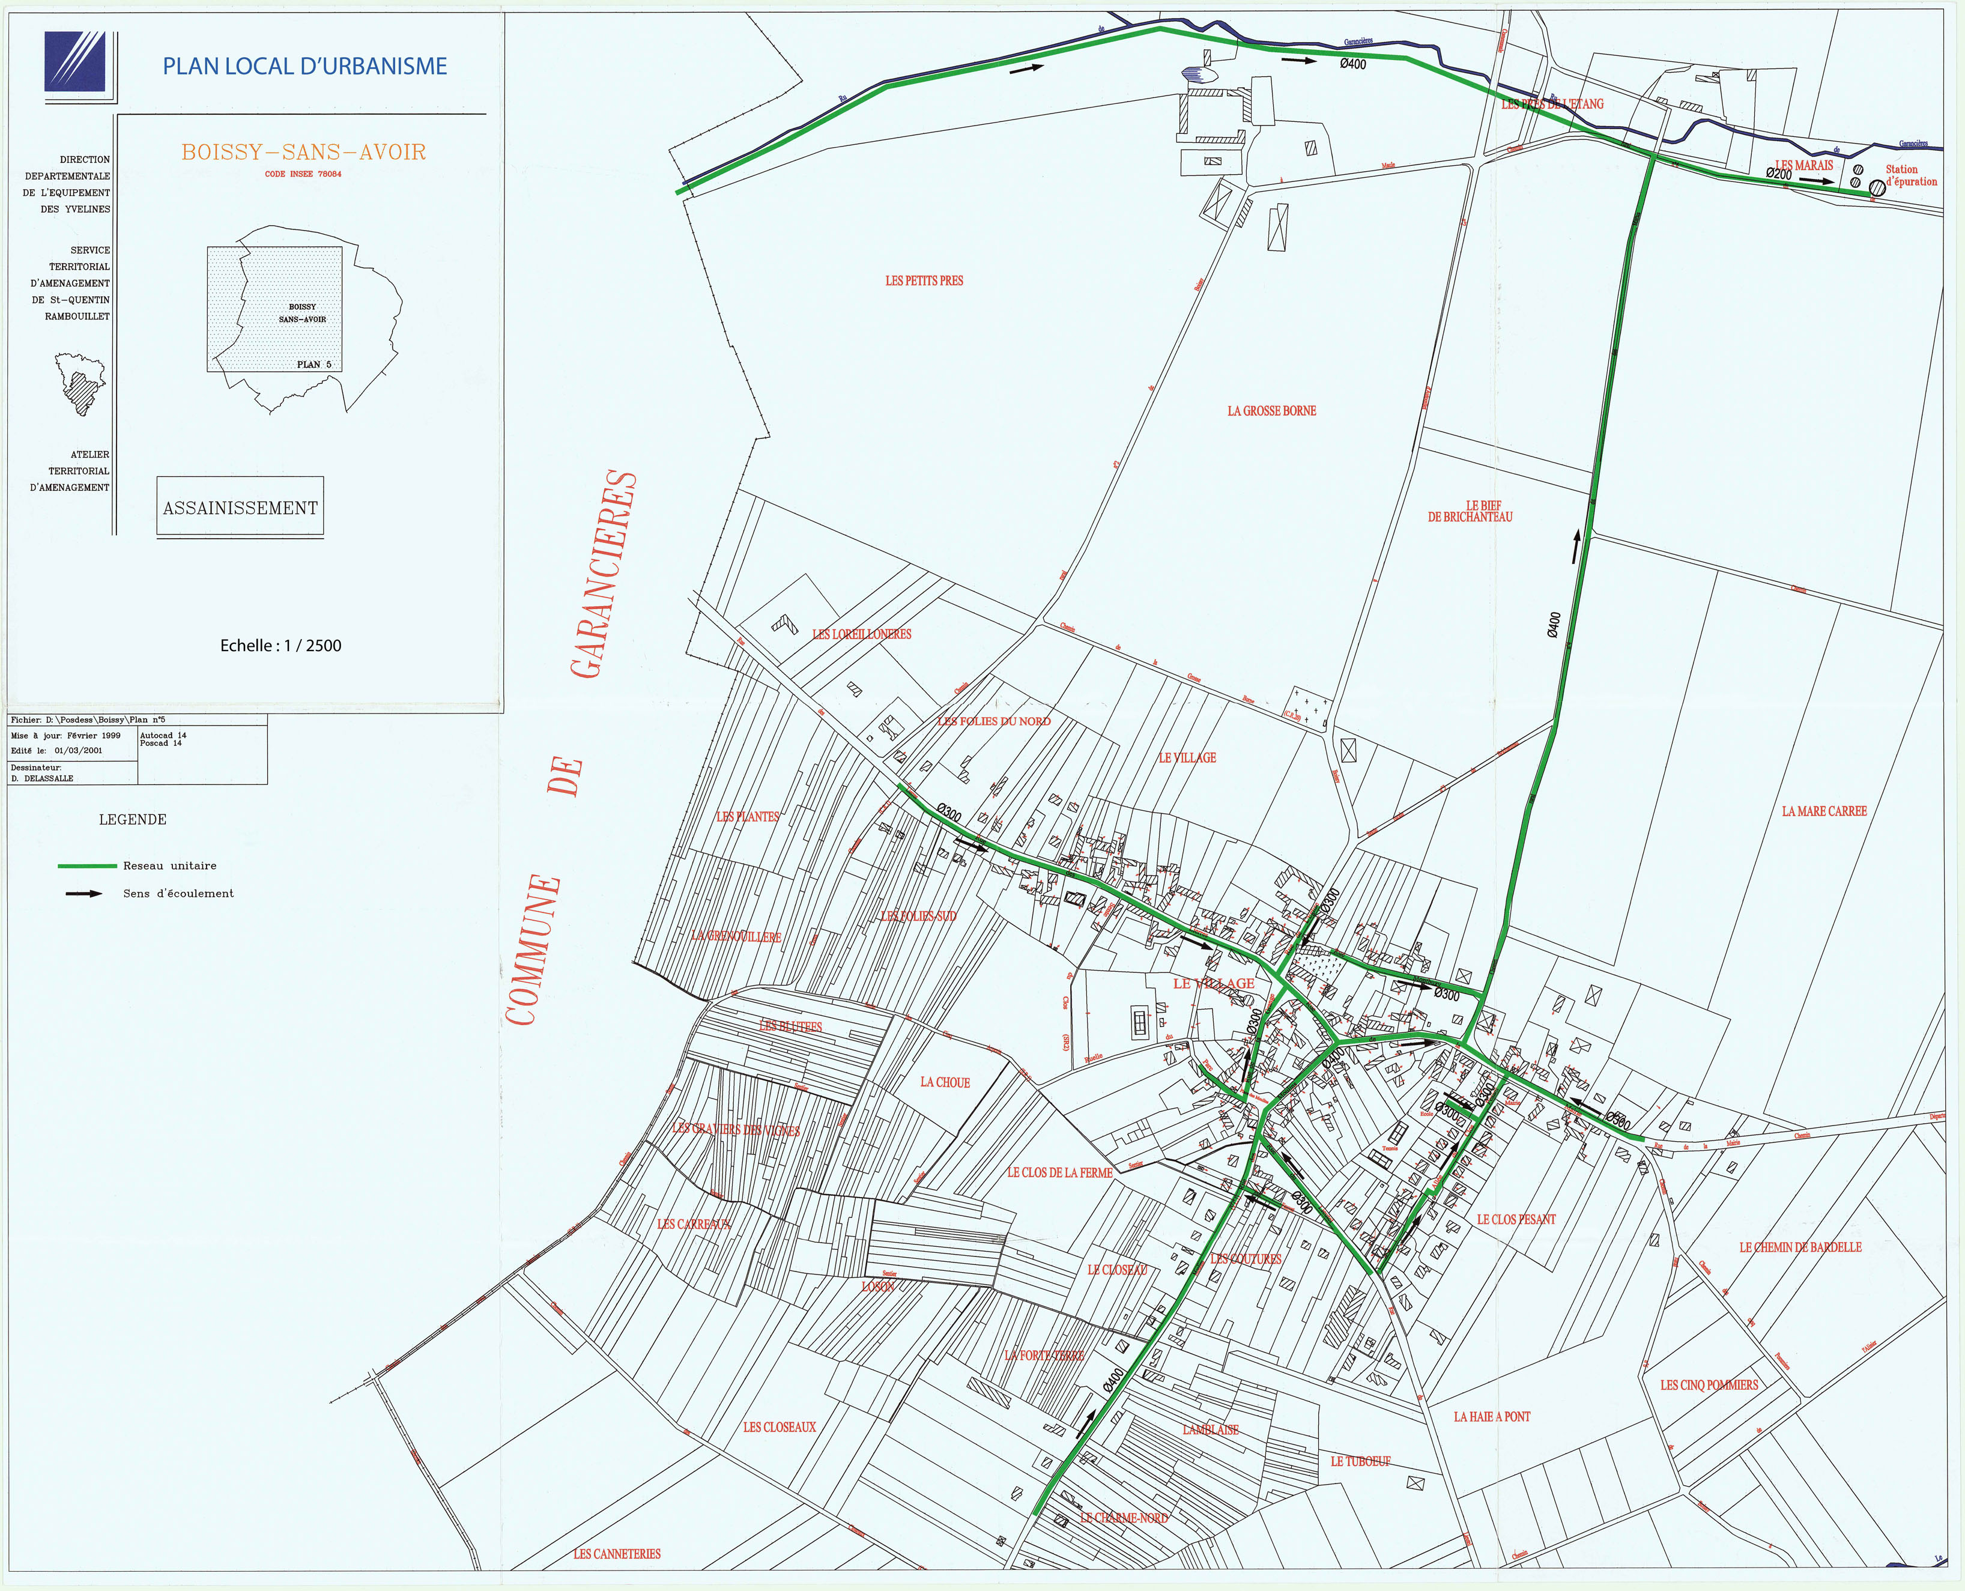Click the Sens d'écoulement legend arrow
This screenshot has width=1965, height=1591.
point(84,894)
